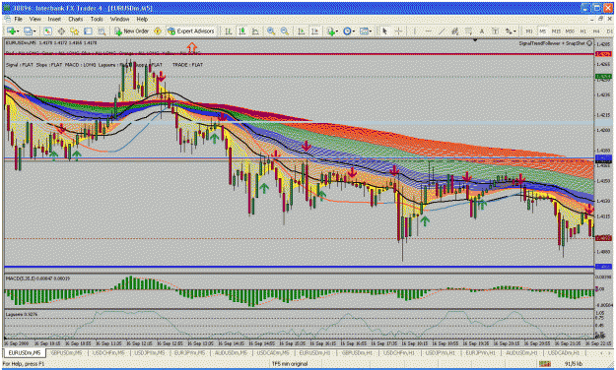Switch to AUDUSDm,M5 chart tab

click(231, 353)
